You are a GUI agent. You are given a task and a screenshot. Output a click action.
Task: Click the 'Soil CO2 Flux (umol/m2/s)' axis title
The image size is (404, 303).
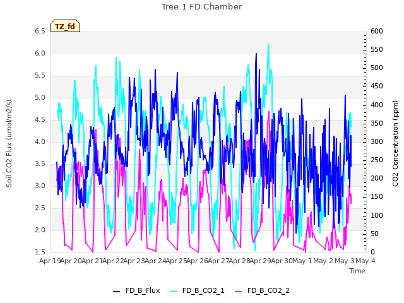pos(9,143)
